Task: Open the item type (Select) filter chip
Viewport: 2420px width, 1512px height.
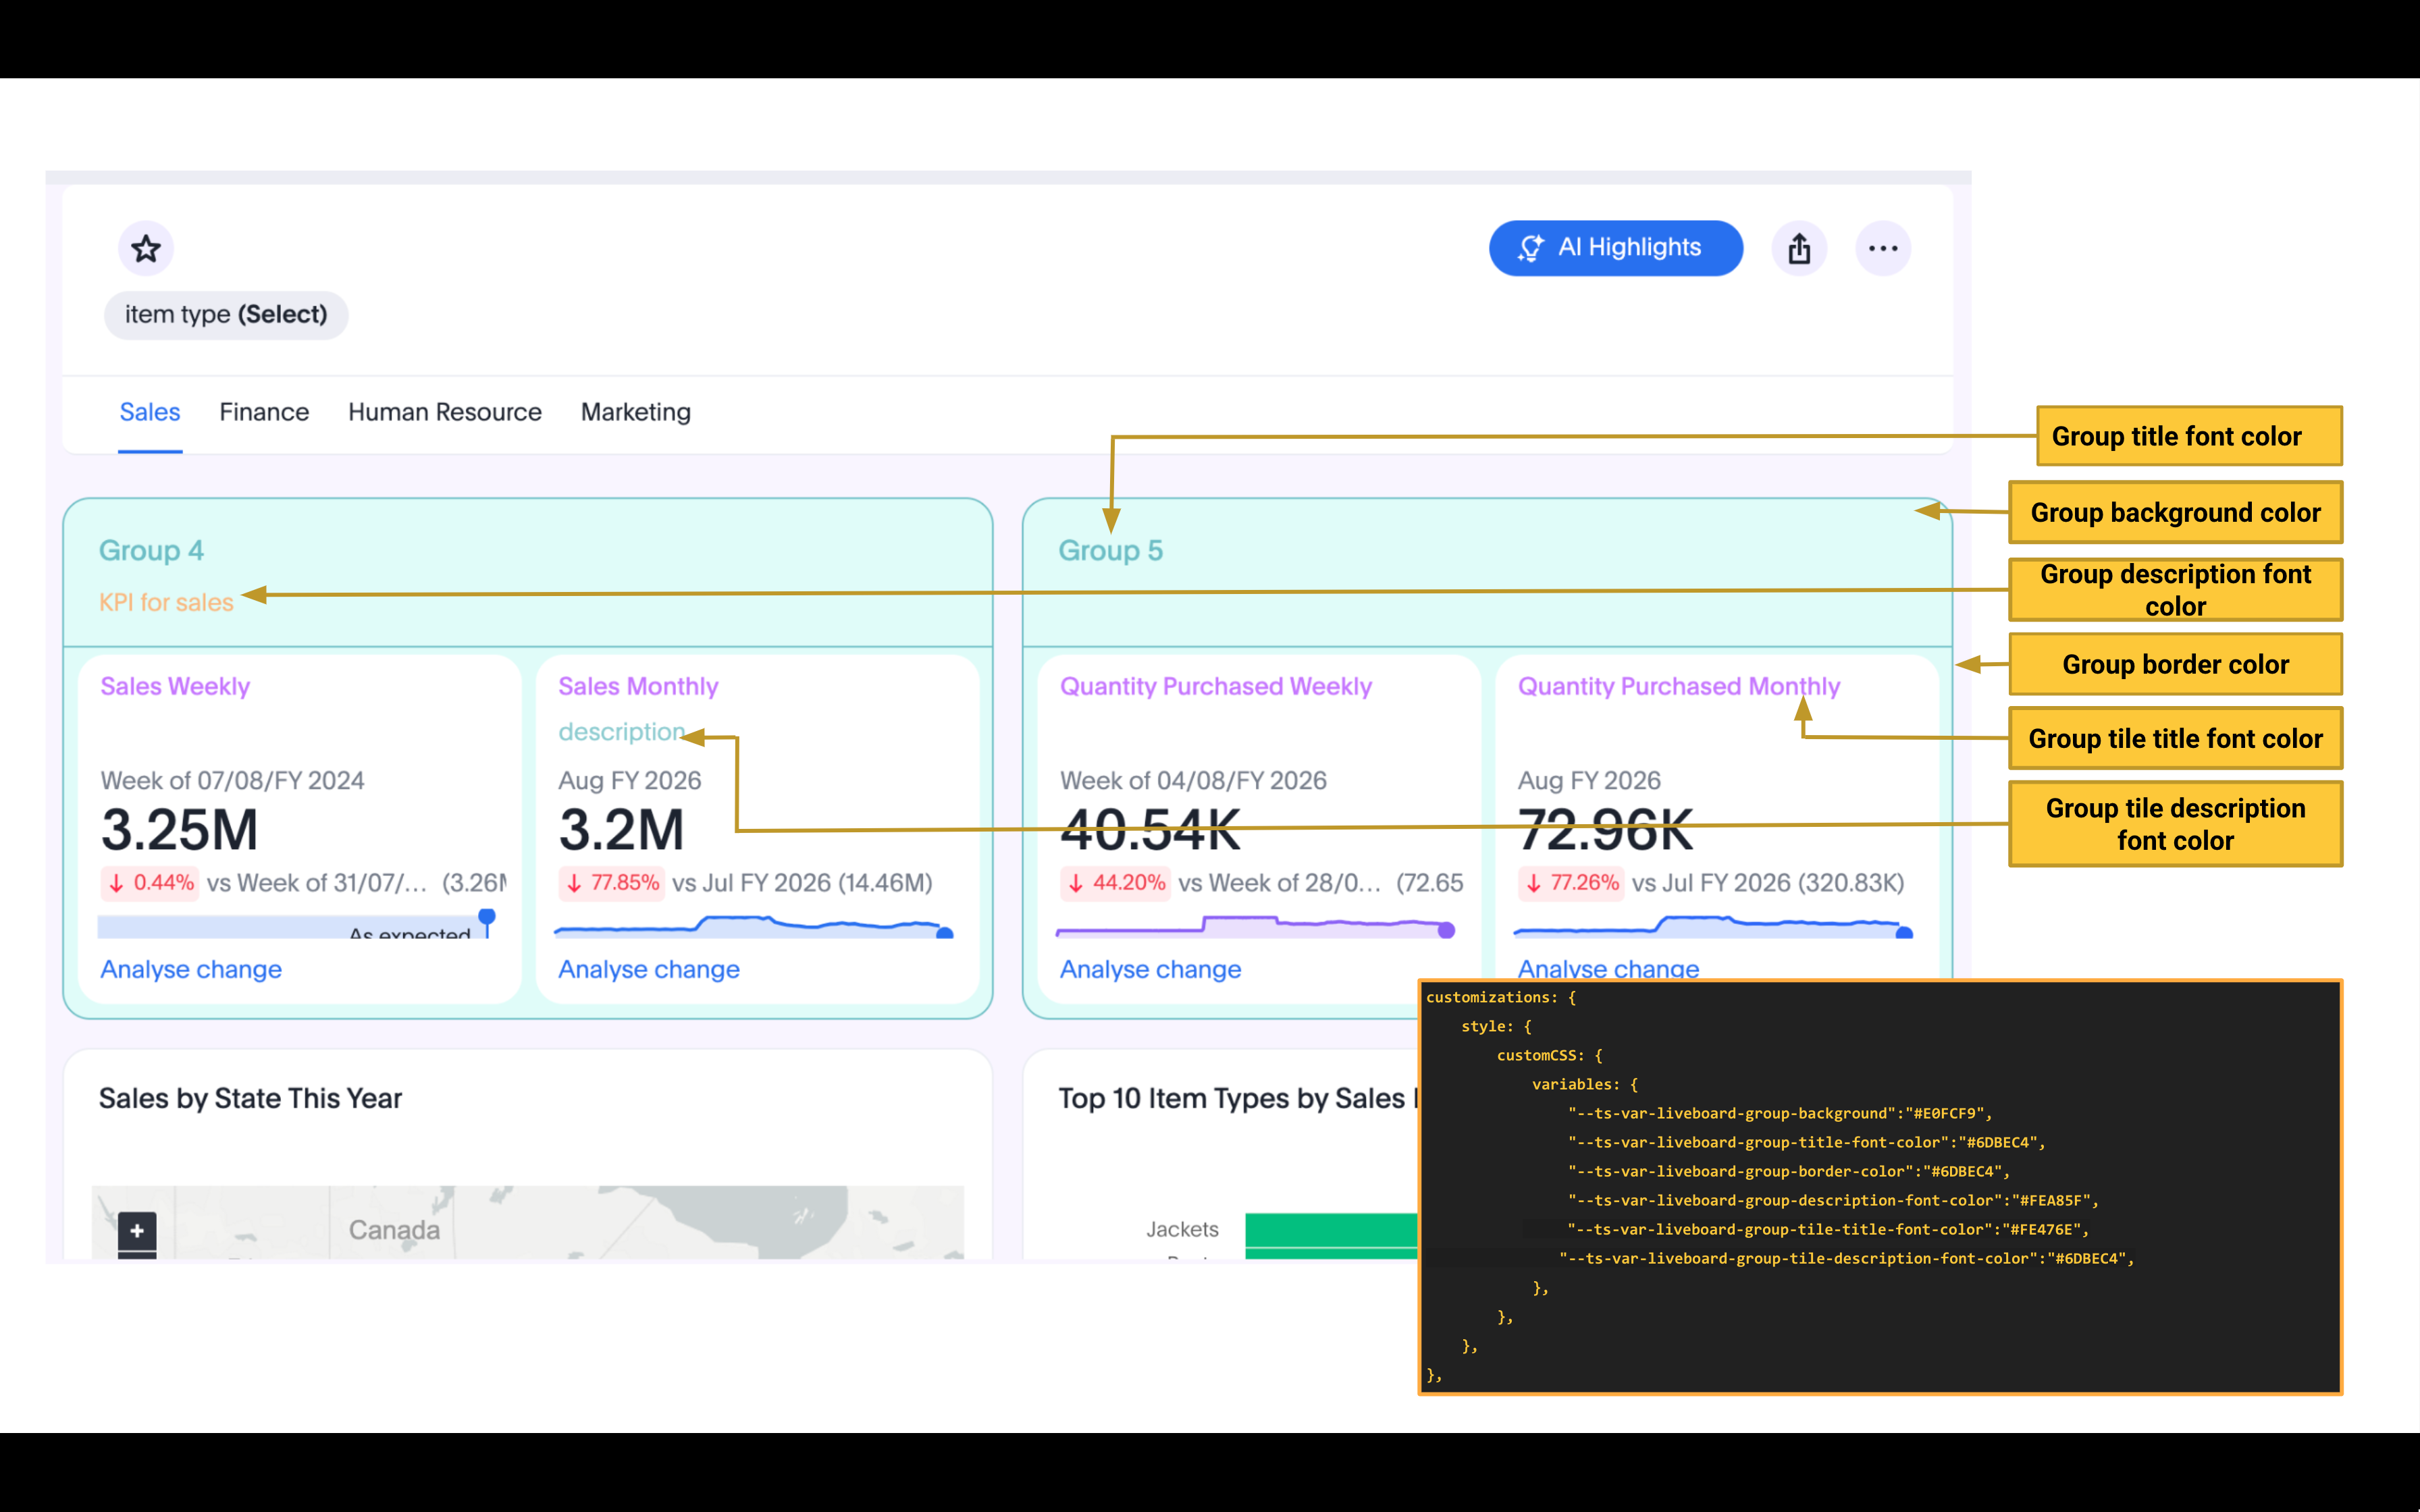Action: [226, 314]
